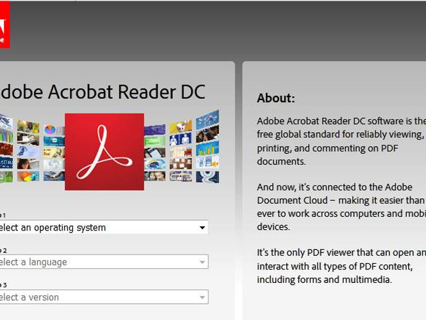Click the 'About:' heading
The image size is (426, 320).
point(276,98)
